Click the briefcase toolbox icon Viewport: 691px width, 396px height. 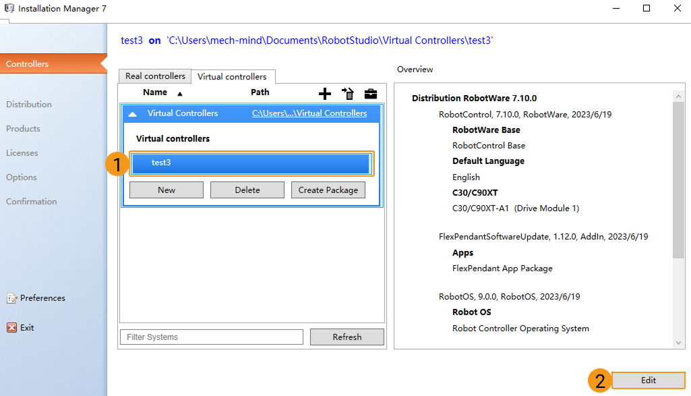371,94
